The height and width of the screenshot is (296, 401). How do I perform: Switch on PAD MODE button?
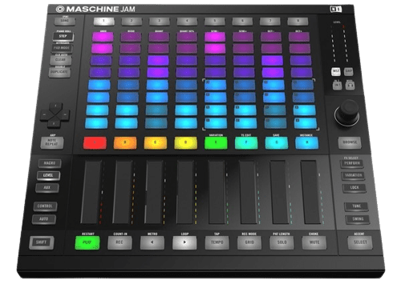[62, 48]
